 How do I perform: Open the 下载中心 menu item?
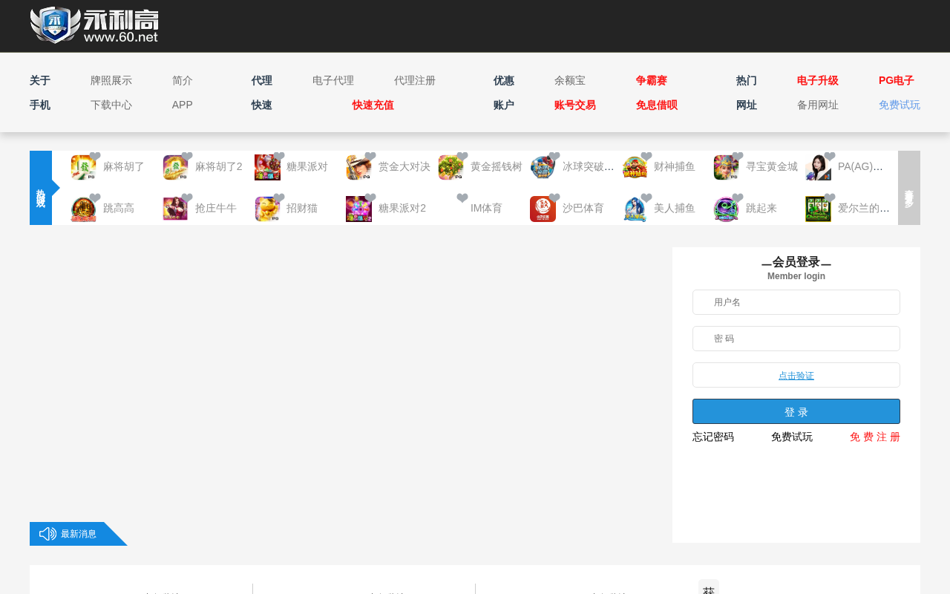tap(111, 105)
